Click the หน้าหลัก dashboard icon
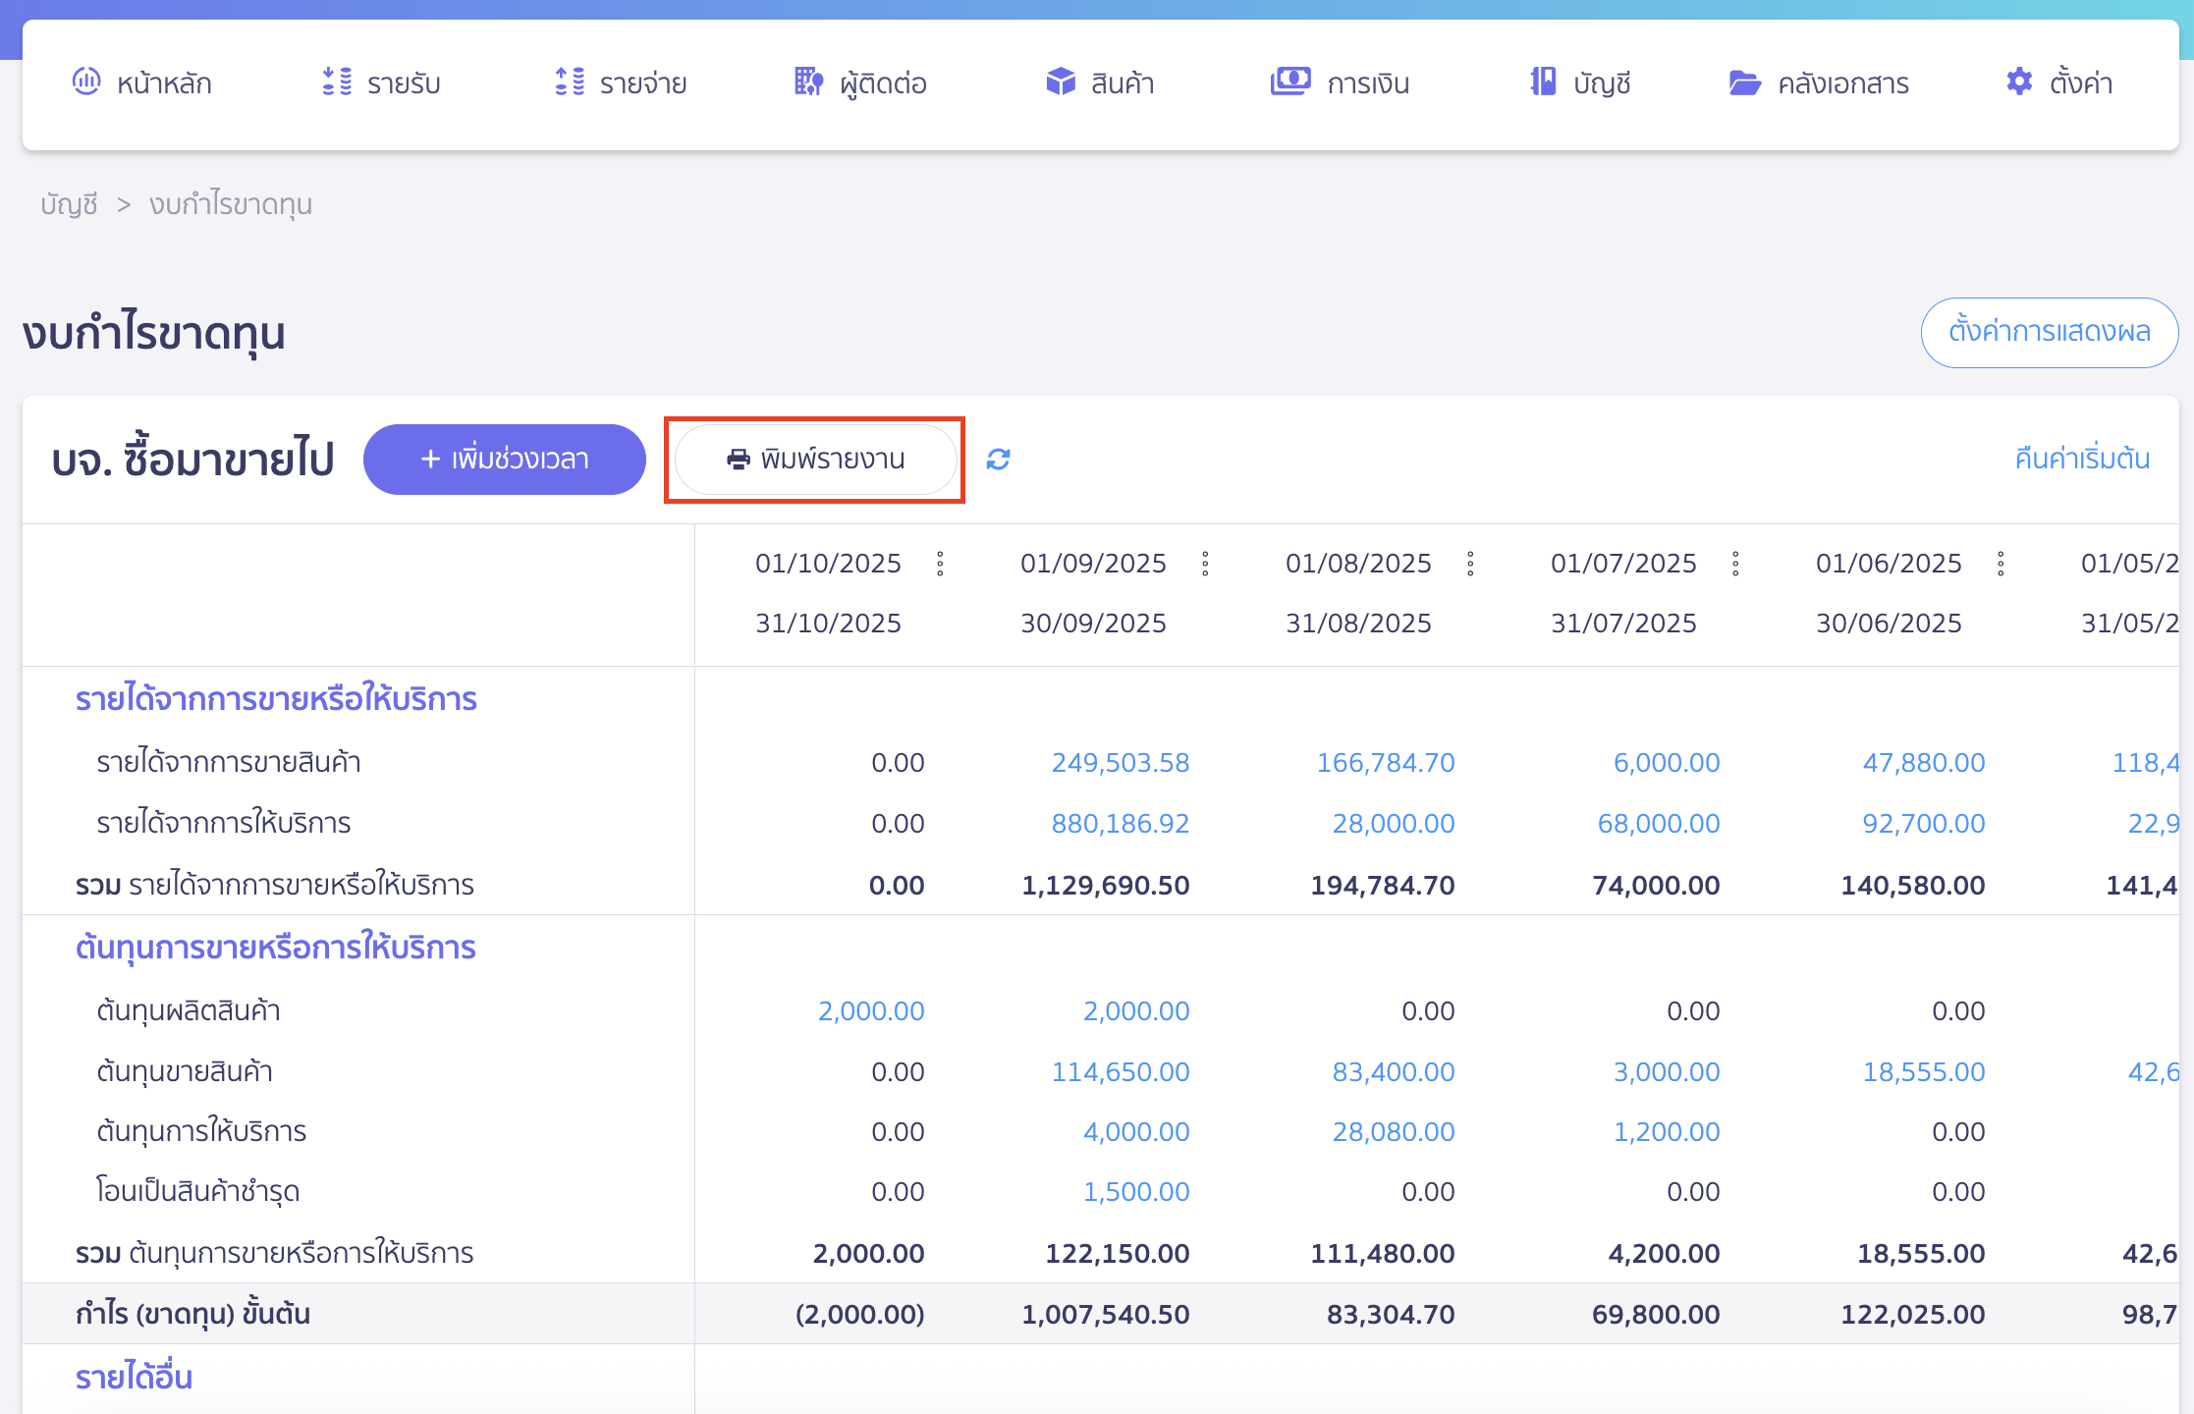The image size is (2194, 1414). (86, 82)
